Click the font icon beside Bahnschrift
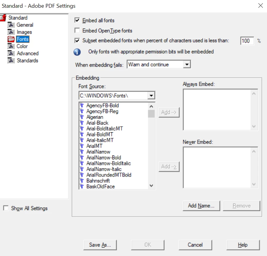 (82, 181)
